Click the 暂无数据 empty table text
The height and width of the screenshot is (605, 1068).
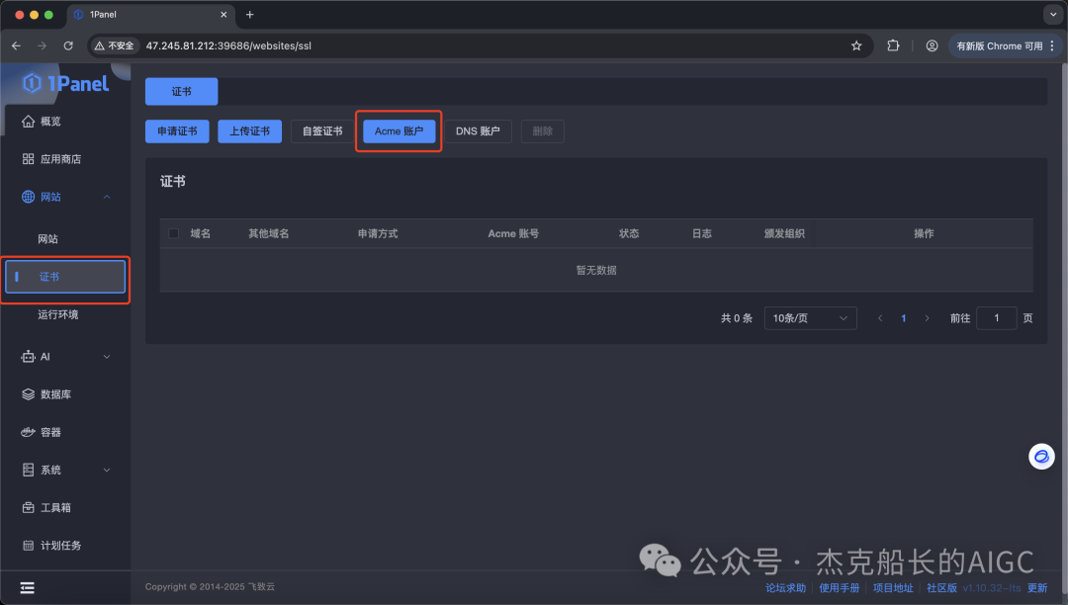click(x=596, y=270)
